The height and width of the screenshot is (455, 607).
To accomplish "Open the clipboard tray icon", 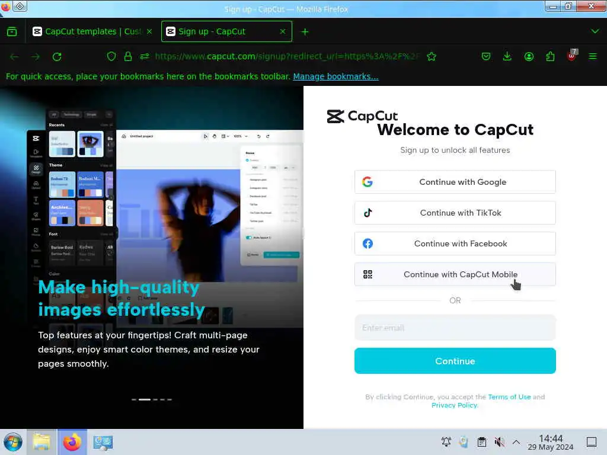I will [482, 442].
